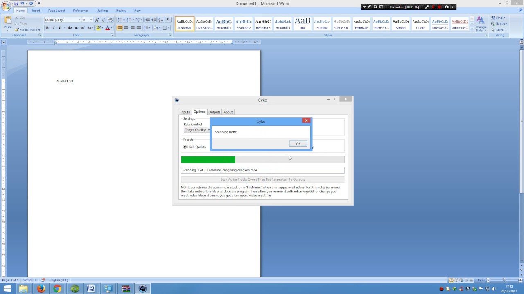
Task: Open the References ribbon tab
Action: coord(81,11)
